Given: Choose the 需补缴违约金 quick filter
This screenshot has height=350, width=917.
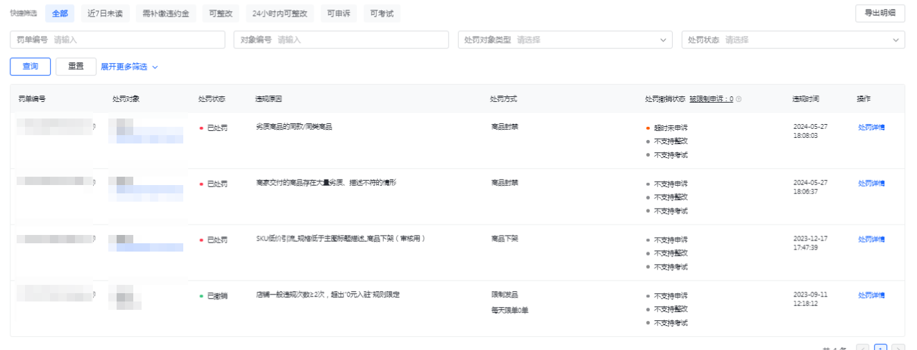Looking at the screenshot, I should coord(165,13).
